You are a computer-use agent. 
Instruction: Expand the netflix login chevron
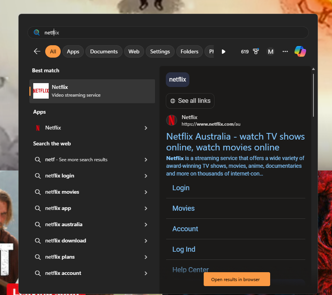[146, 176]
